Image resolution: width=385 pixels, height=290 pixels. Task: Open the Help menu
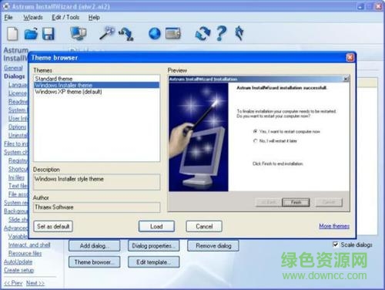[x=94, y=18]
